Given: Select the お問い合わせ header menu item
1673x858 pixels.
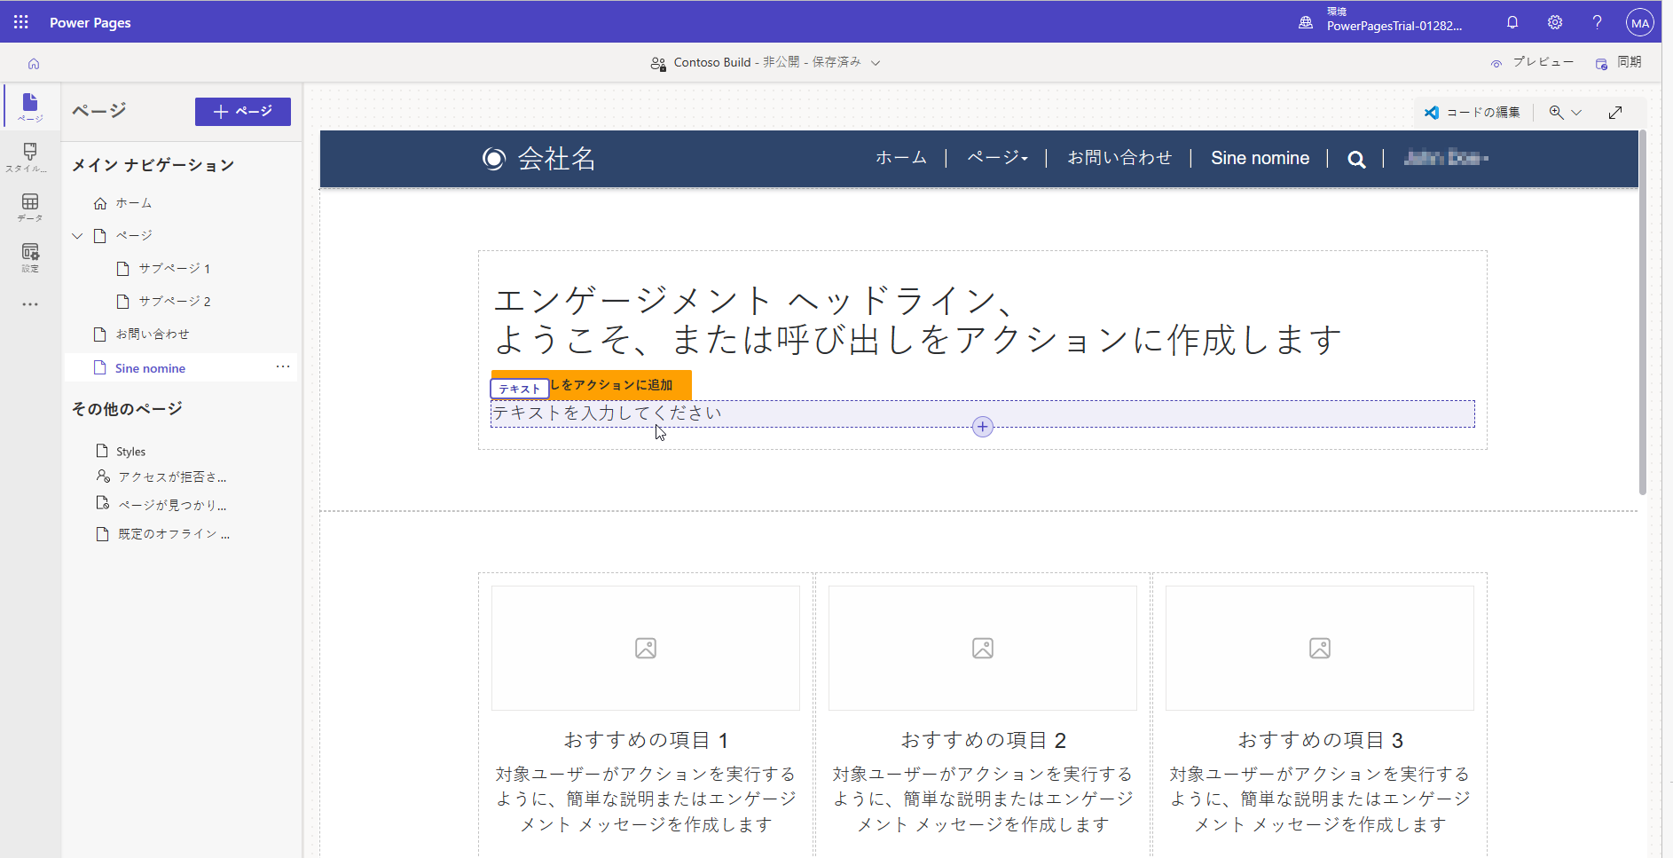Looking at the screenshot, I should (x=1119, y=157).
